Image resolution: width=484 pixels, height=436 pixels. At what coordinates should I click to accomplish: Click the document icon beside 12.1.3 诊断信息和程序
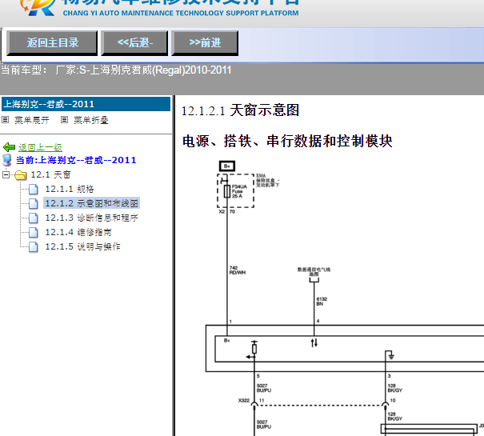[34, 218]
